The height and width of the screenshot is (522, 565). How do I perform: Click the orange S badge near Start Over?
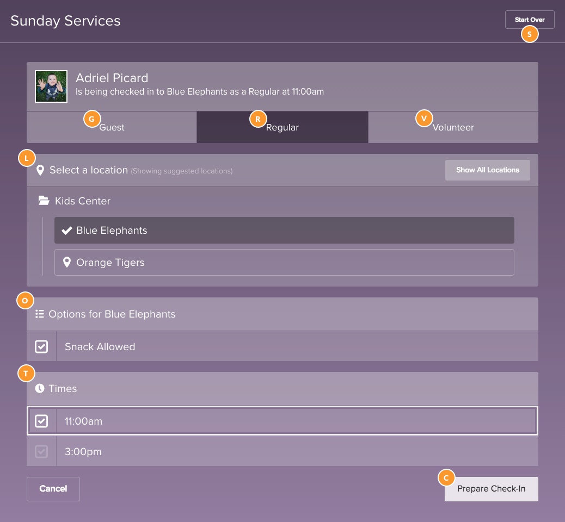pyautogui.click(x=529, y=34)
